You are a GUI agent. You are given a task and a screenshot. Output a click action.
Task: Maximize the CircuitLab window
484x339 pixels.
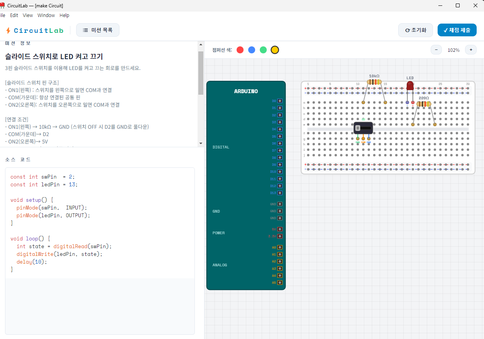458,5
